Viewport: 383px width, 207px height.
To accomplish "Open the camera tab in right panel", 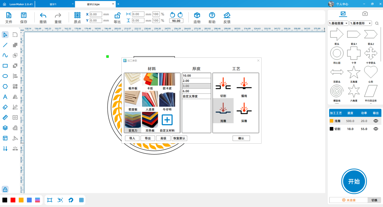I will point(365,14).
